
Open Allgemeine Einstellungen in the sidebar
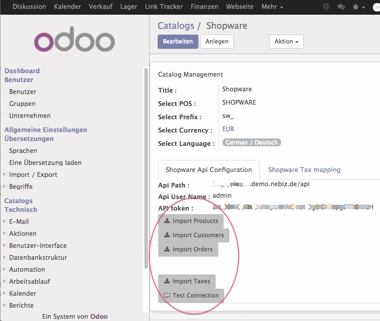tap(46, 130)
